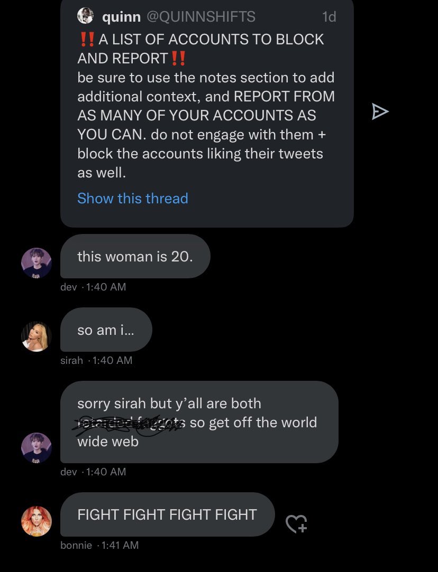Viewport: 438px width, 572px height.
Task: Tap the quinn display name in the tweet card
Action: click(x=121, y=17)
